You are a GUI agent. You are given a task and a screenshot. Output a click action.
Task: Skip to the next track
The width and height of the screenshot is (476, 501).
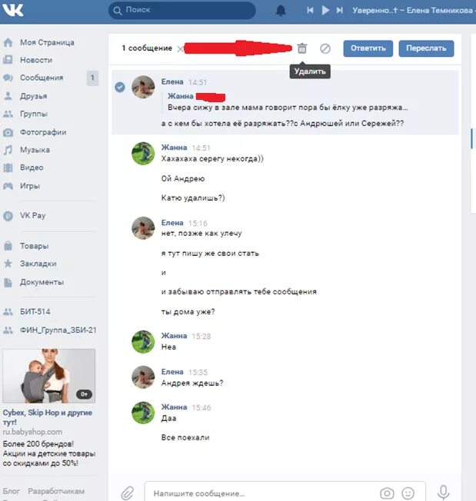pos(339,10)
